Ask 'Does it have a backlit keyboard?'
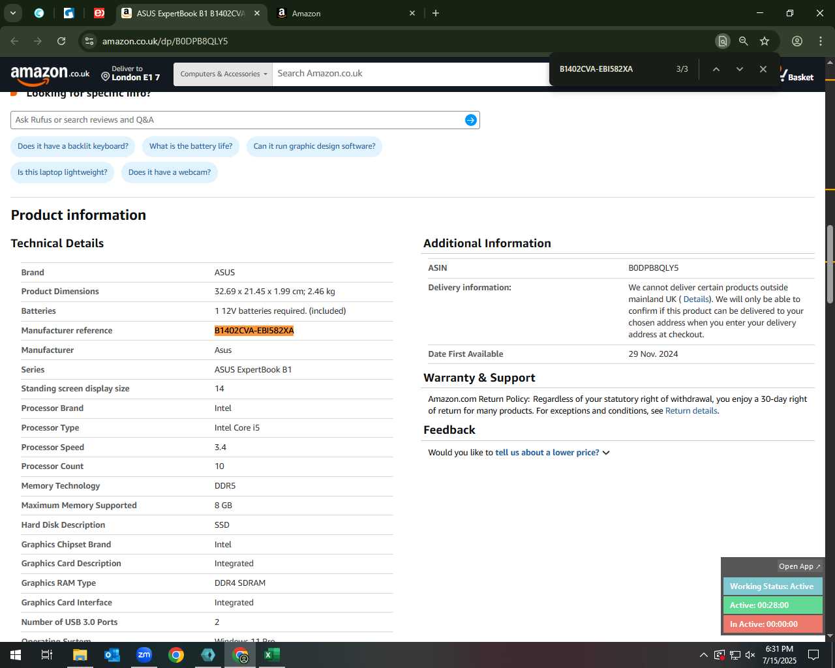The image size is (835, 668). 73,146
